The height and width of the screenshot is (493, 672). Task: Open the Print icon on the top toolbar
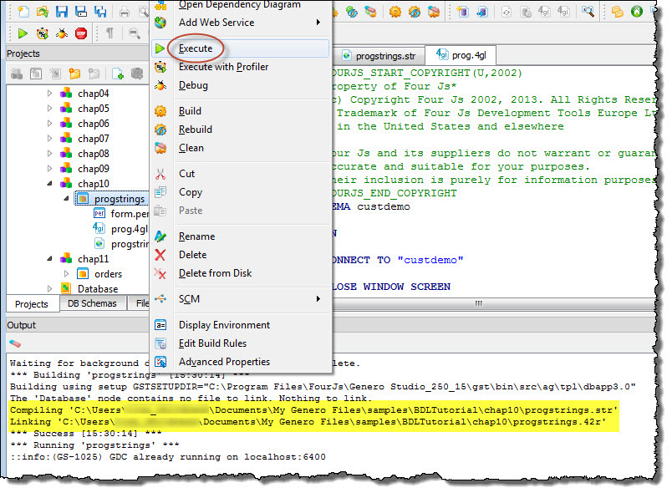pyautogui.click(x=124, y=10)
